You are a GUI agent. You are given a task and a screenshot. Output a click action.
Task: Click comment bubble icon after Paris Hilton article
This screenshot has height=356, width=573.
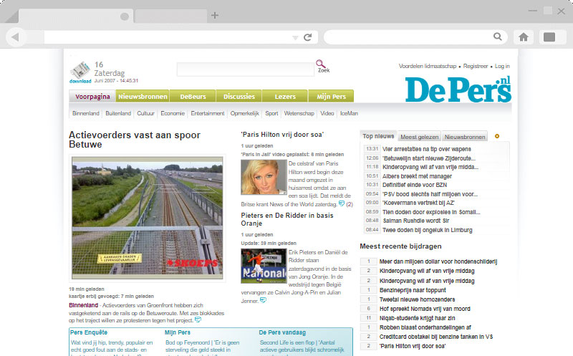point(342,203)
